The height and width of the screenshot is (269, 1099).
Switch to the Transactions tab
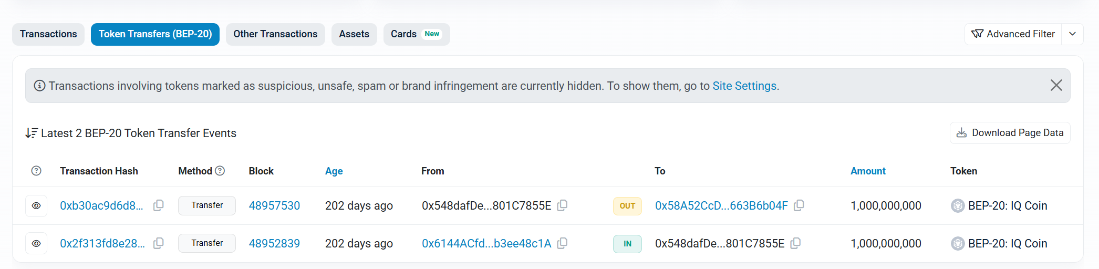(48, 34)
